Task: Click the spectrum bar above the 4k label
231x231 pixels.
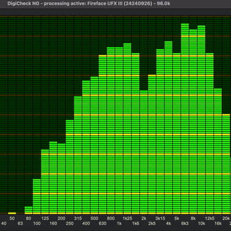Action: point(169,128)
